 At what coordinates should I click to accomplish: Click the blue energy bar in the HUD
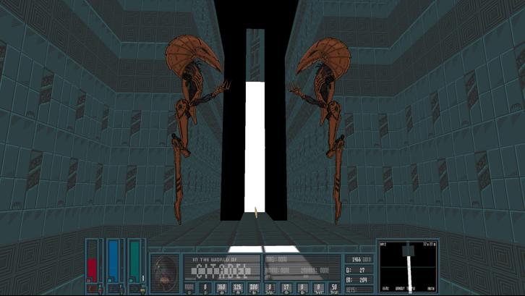(x=114, y=261)
